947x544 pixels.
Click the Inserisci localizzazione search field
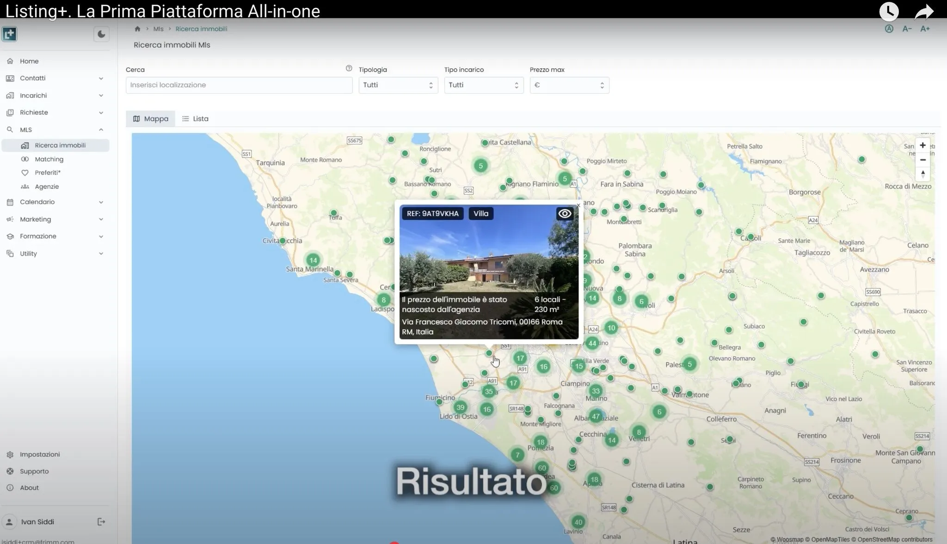239,85
